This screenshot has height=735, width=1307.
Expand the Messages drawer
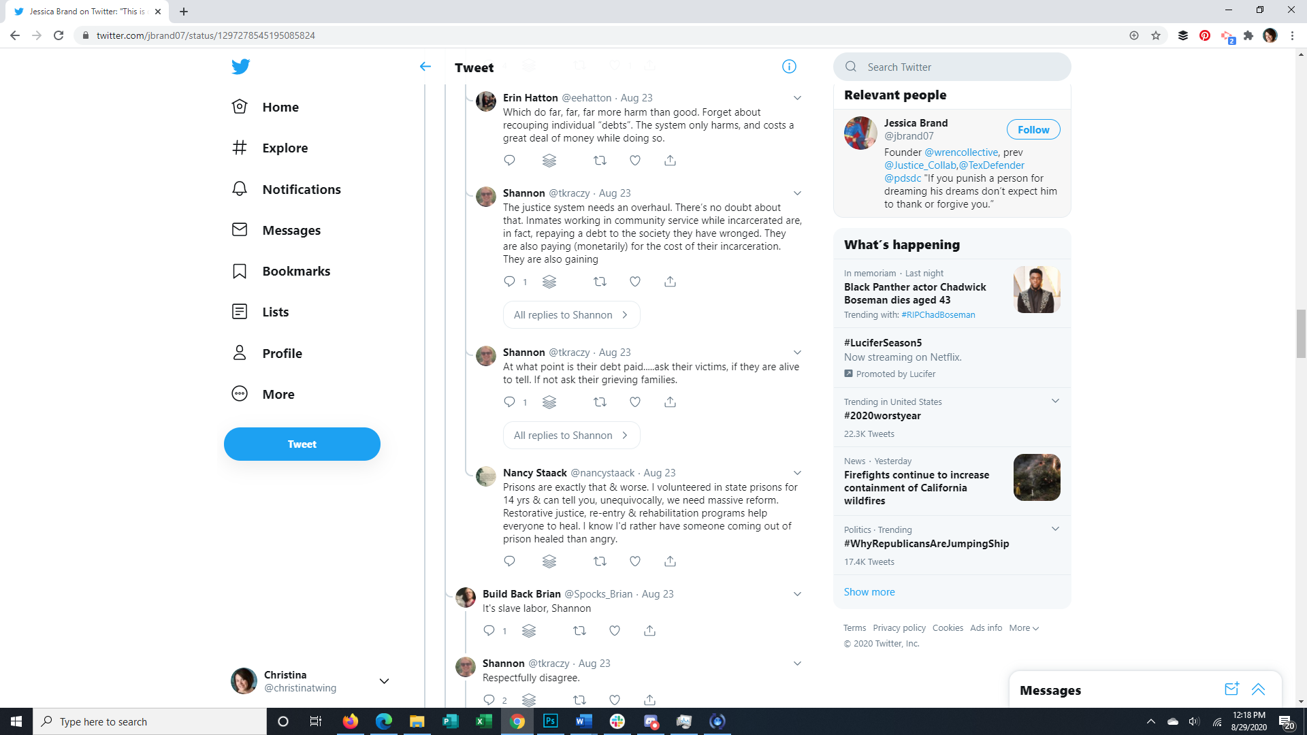[1258, 689]
